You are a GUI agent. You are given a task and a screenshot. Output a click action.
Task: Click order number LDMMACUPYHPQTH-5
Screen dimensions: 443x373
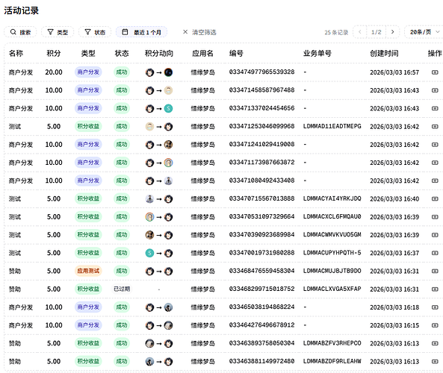click(x=332, y=253)
